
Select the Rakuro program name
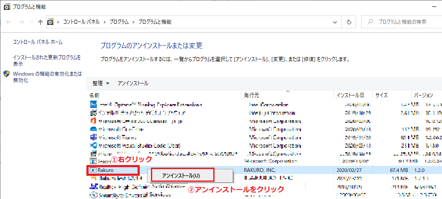click(105, 170)
